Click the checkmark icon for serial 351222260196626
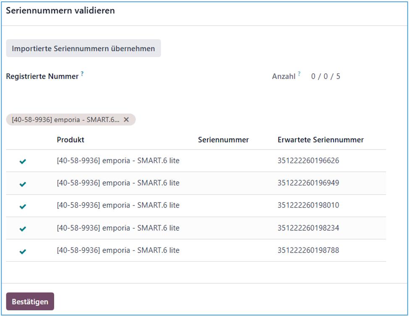Viewport: 409px width, 316px height. pyautogui.click(x=23, y=161)
